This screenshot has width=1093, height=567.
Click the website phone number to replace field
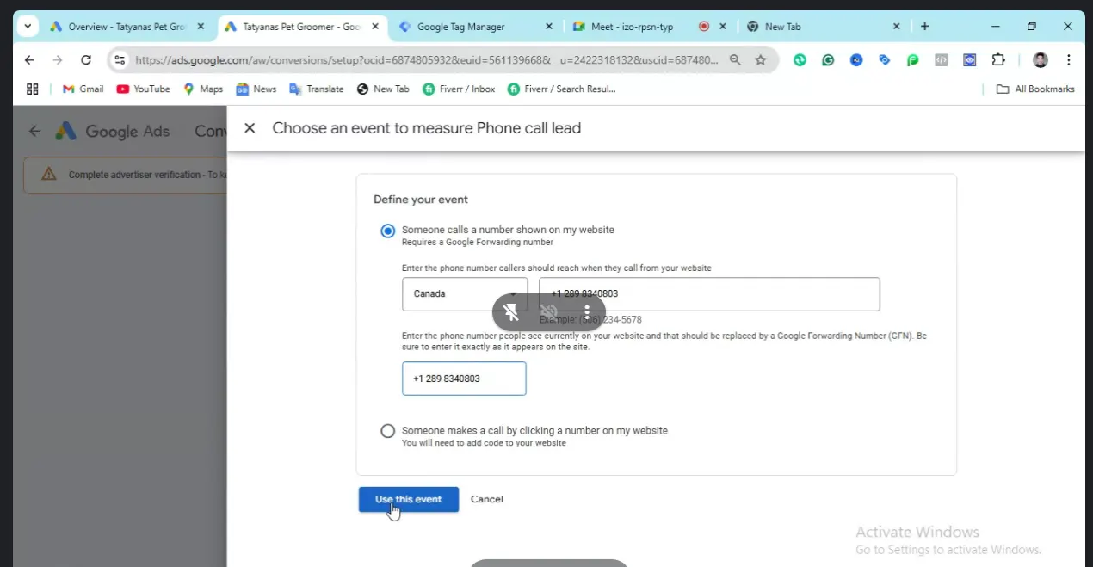tap(464, 379)
